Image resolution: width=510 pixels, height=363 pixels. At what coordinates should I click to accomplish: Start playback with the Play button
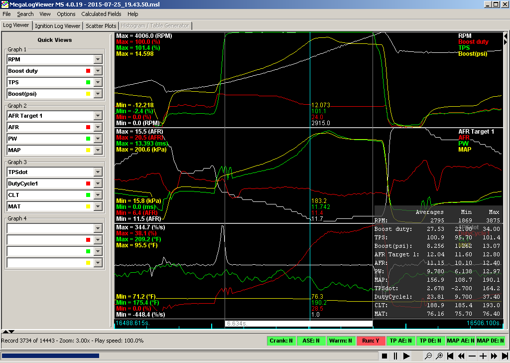pos(406,356)
